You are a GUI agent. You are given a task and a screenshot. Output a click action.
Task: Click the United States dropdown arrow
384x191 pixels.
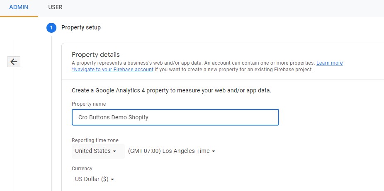[x=114, y=151]
